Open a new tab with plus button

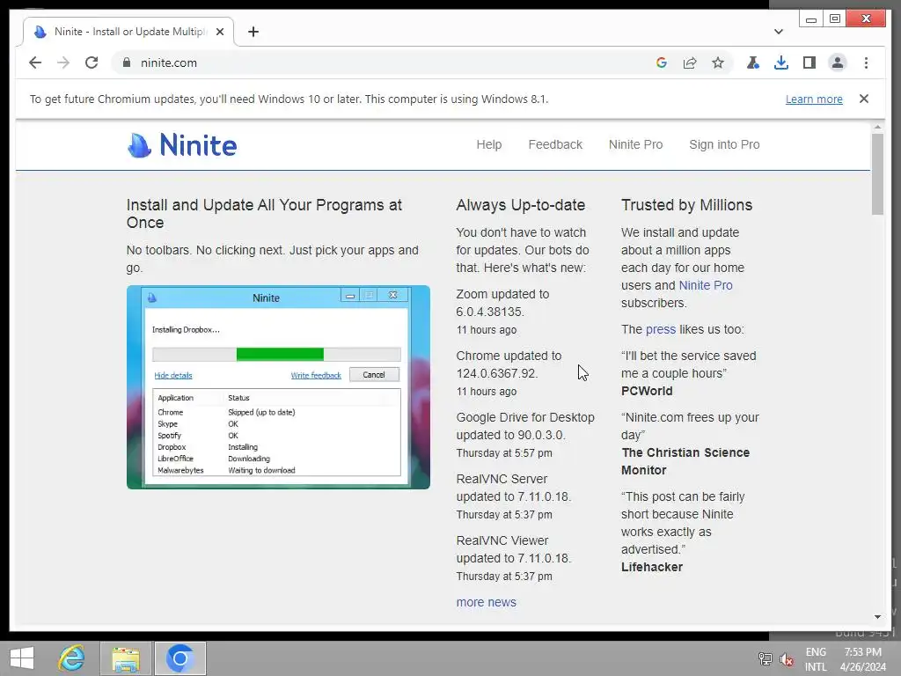[253, 32]
